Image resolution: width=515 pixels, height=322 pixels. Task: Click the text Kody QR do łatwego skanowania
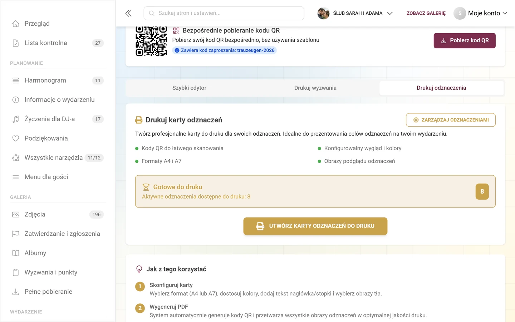(182, 148)
